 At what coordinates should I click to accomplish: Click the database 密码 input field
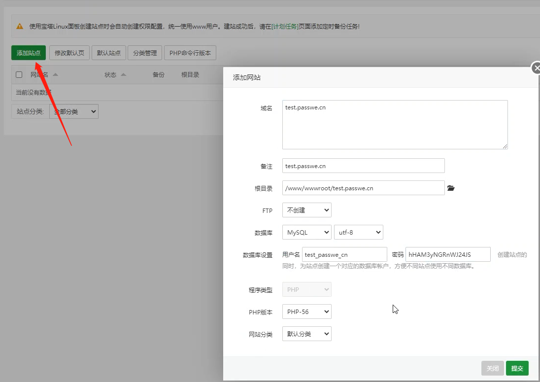[448, 254]
